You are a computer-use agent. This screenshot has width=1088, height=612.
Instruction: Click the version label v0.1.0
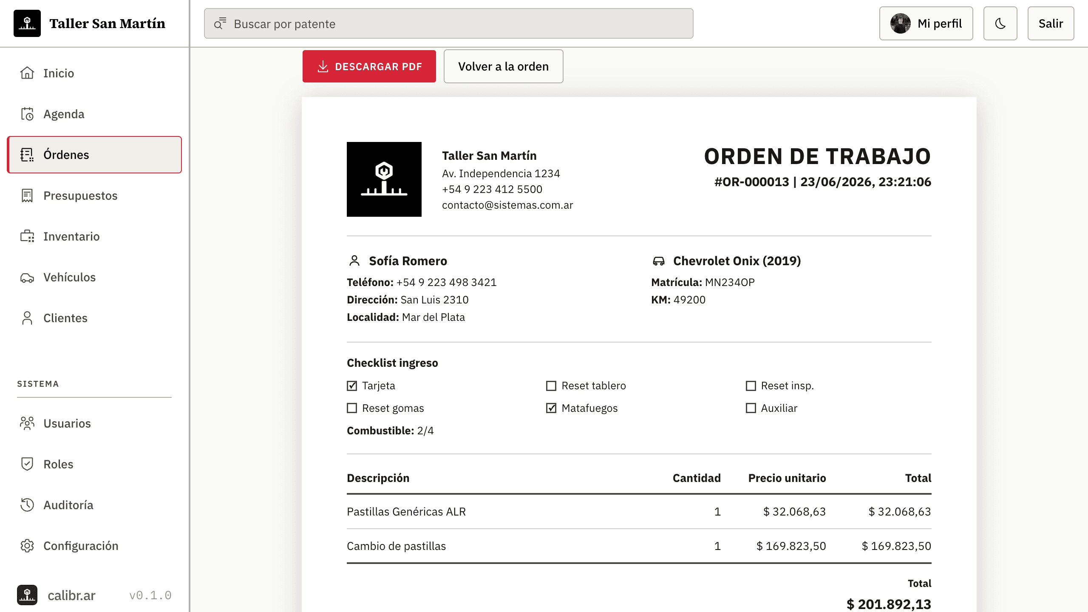point(150,595)
